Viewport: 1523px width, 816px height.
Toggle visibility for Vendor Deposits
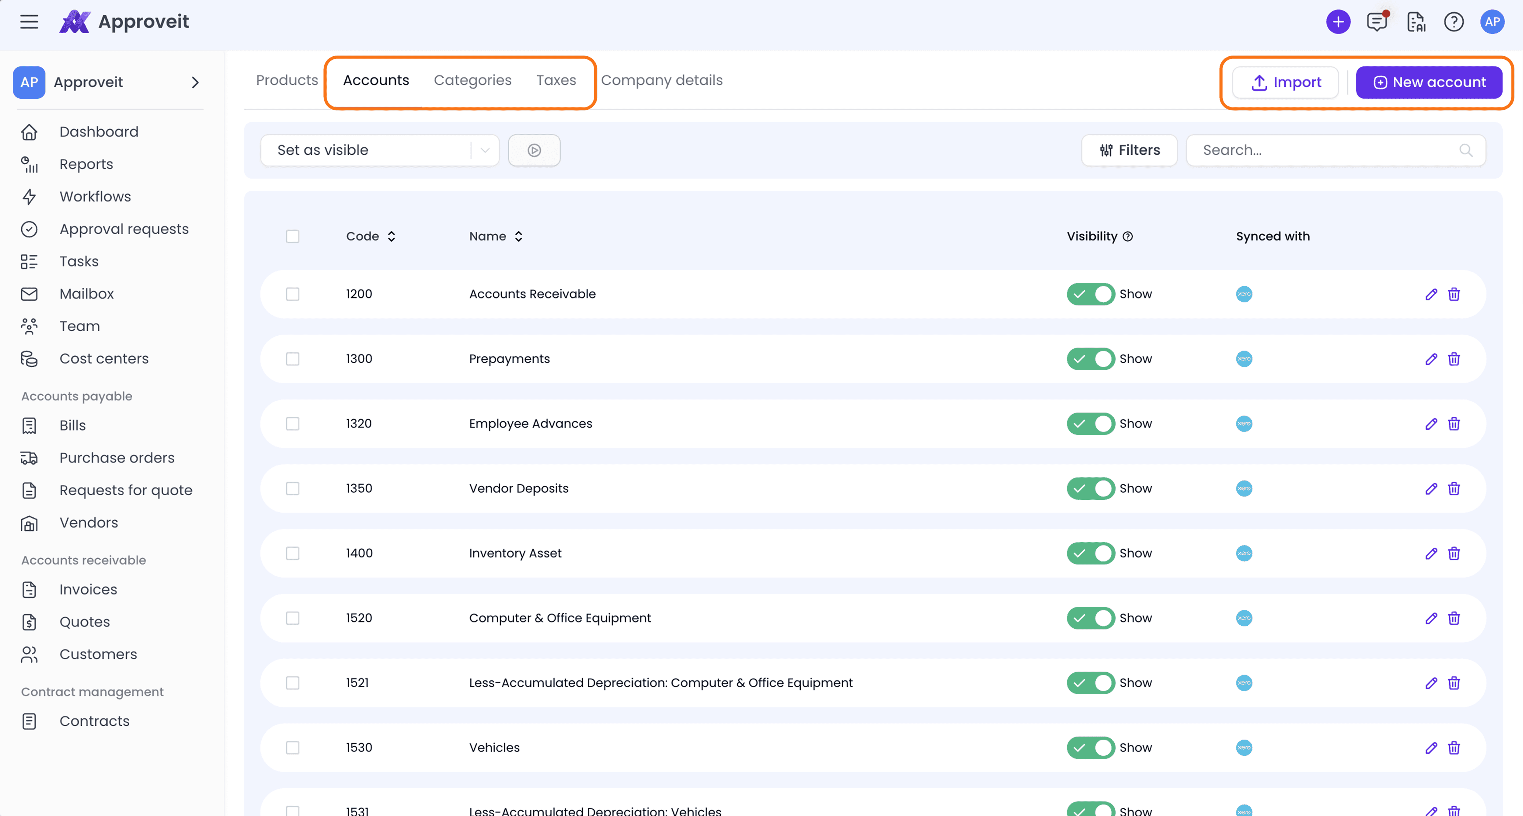pos(1091,489)
